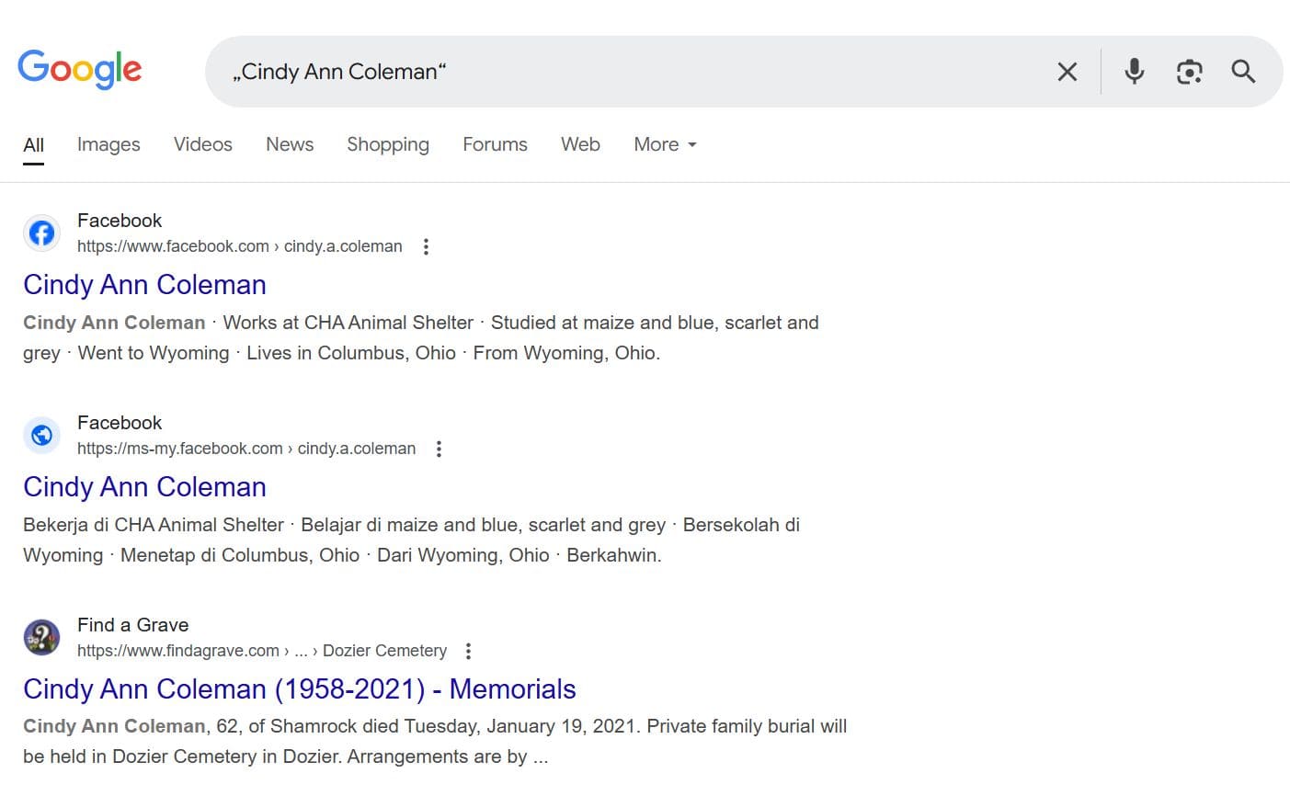Image resolution: width=1290 pixels, height=796 pixels.
Task: Click the Find a Grave favicon
Action: tap(41, 638)
